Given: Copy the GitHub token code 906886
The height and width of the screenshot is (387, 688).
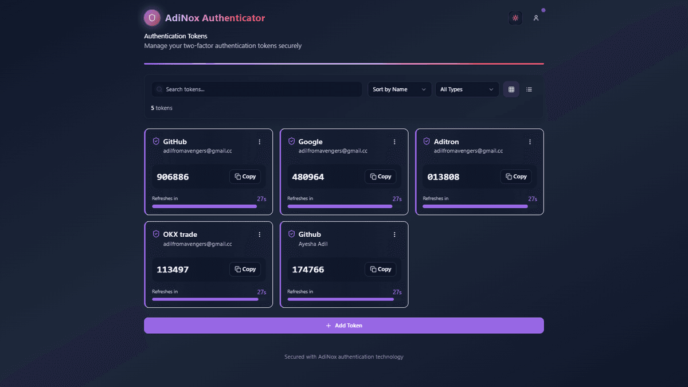Looking at the screenshot, I should (x=245, y=176).
